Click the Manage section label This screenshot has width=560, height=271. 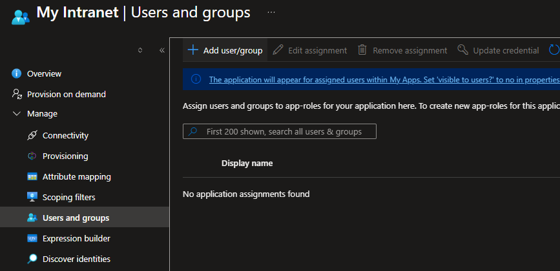click(x=42, y=113)
